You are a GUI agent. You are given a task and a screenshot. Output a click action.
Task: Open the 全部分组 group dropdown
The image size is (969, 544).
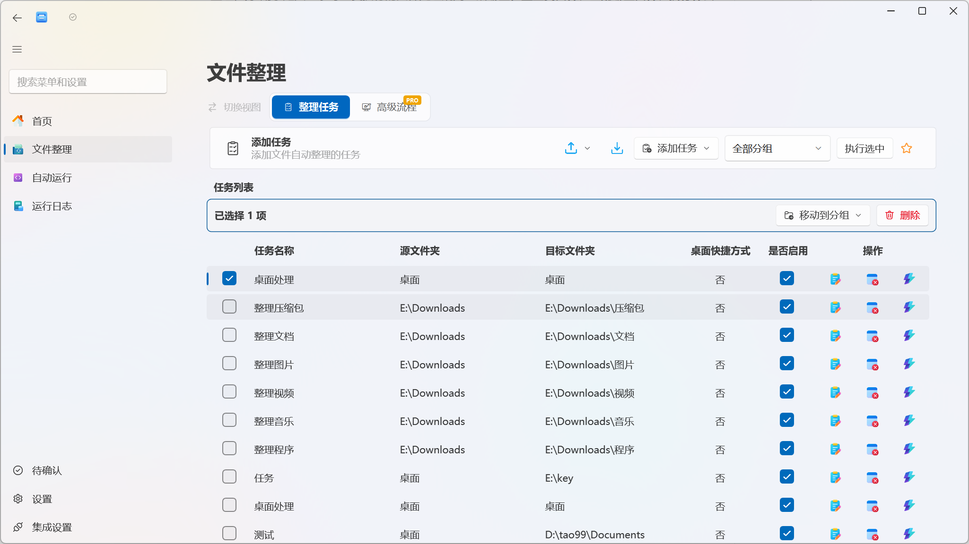[777, 148]
